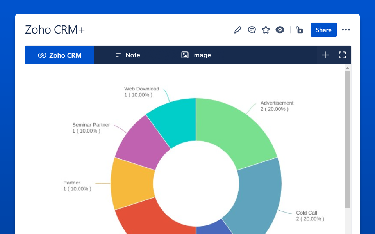Open page restrictions lock icon
Viewport: 375px width, 234px height.
[x=299, y=30]
